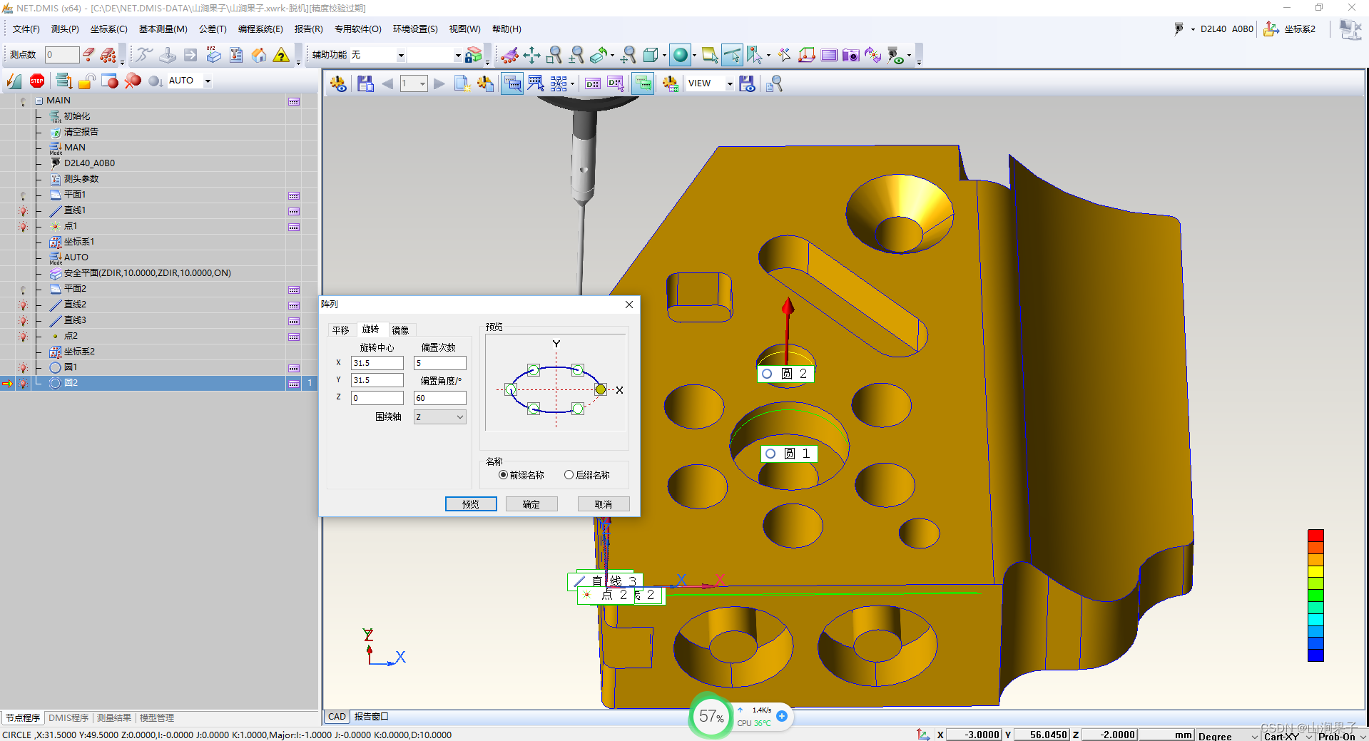Viewport: 1369px width, 741px height.
Task: Toggle the lightbulb for 圆1
Action: [23, 368]
